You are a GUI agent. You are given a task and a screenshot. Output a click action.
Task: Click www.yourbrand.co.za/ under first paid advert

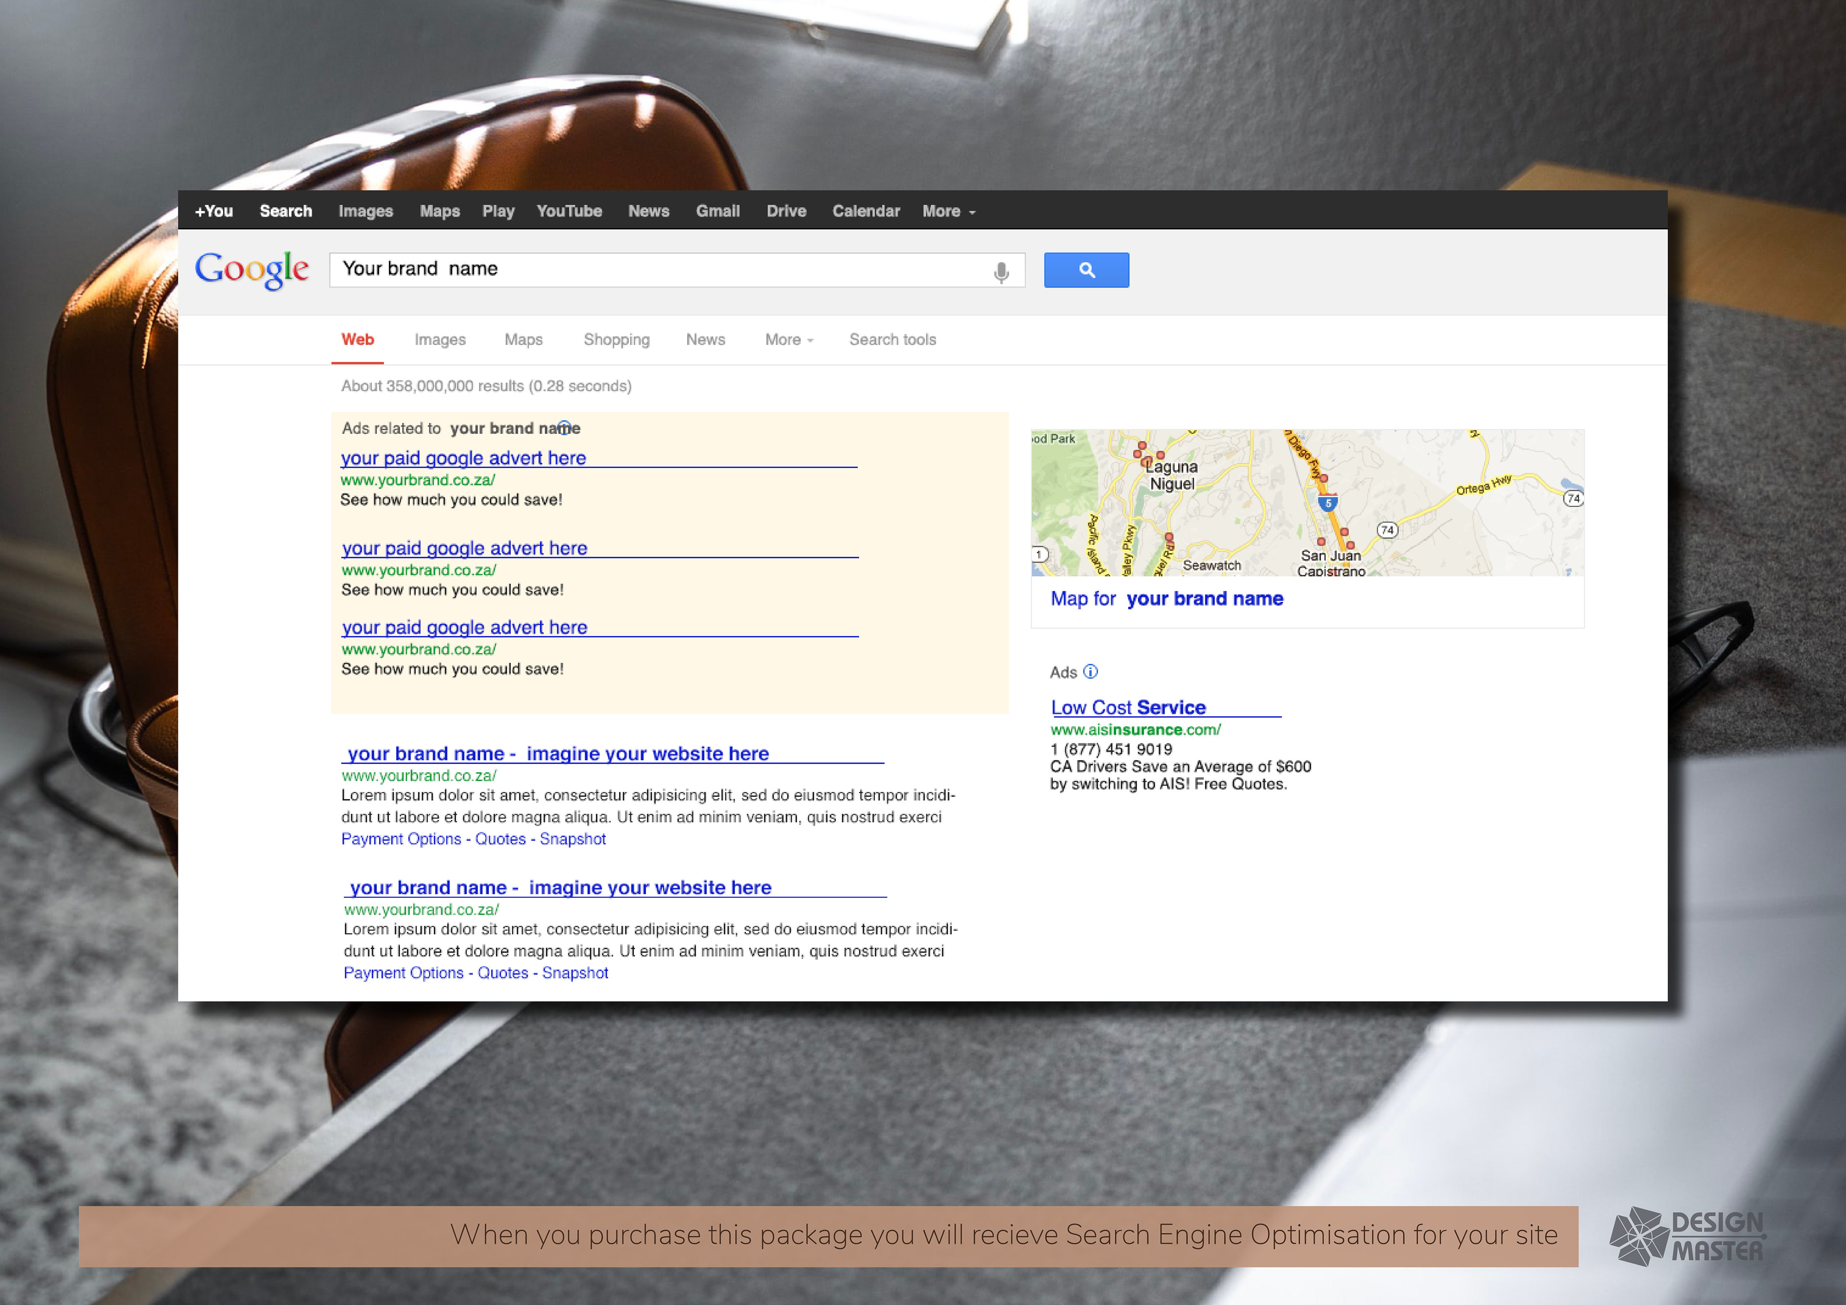[417, 480]
